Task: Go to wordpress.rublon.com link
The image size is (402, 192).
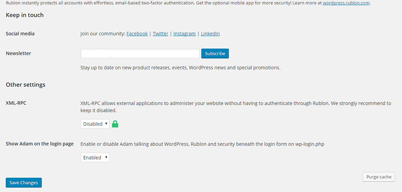Action: point(346,3)
